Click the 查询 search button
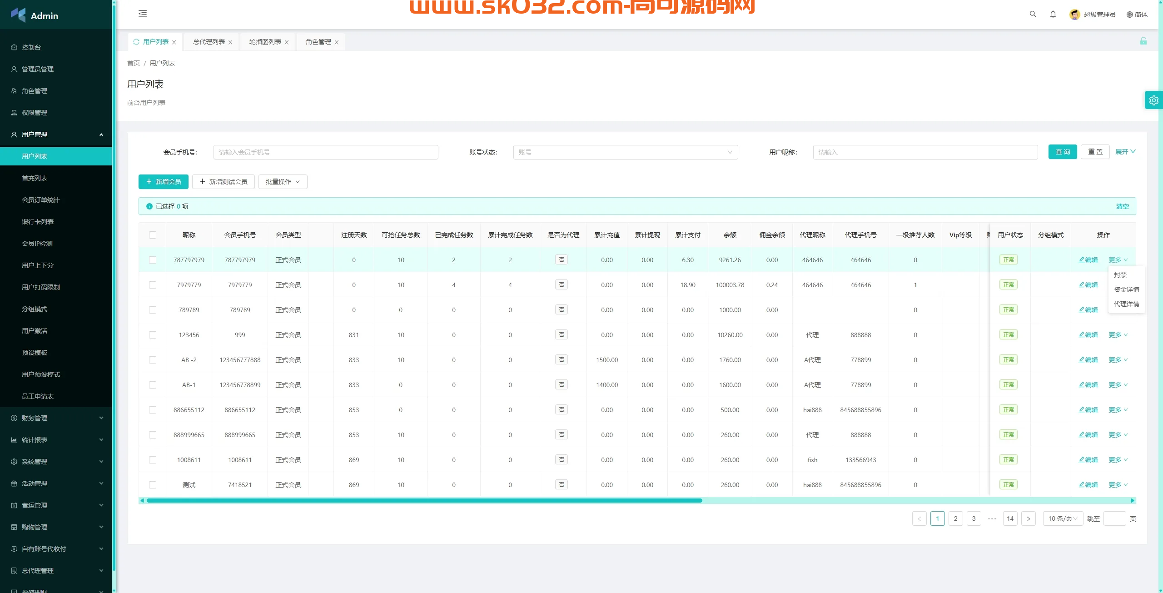1163x593 pixels. click(1062, 152)
